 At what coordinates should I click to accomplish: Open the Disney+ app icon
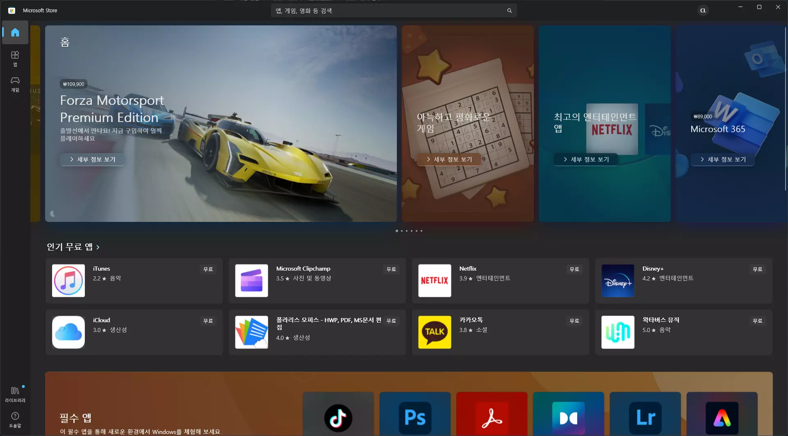[618, 280]
